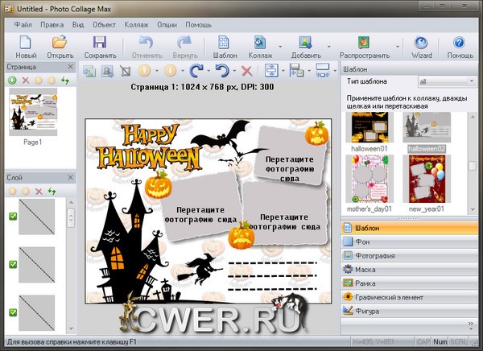483x351 pixels.
Task: Open the Файл menu
Action: pos(23,24)
